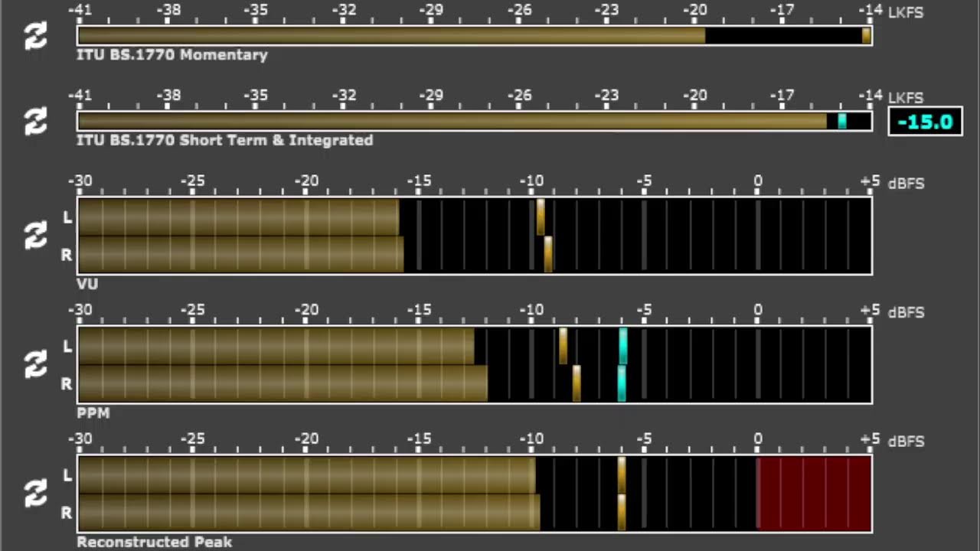Click the LKFS unit label on Momentary scale

pyautogui.click(x=906, y=11)
